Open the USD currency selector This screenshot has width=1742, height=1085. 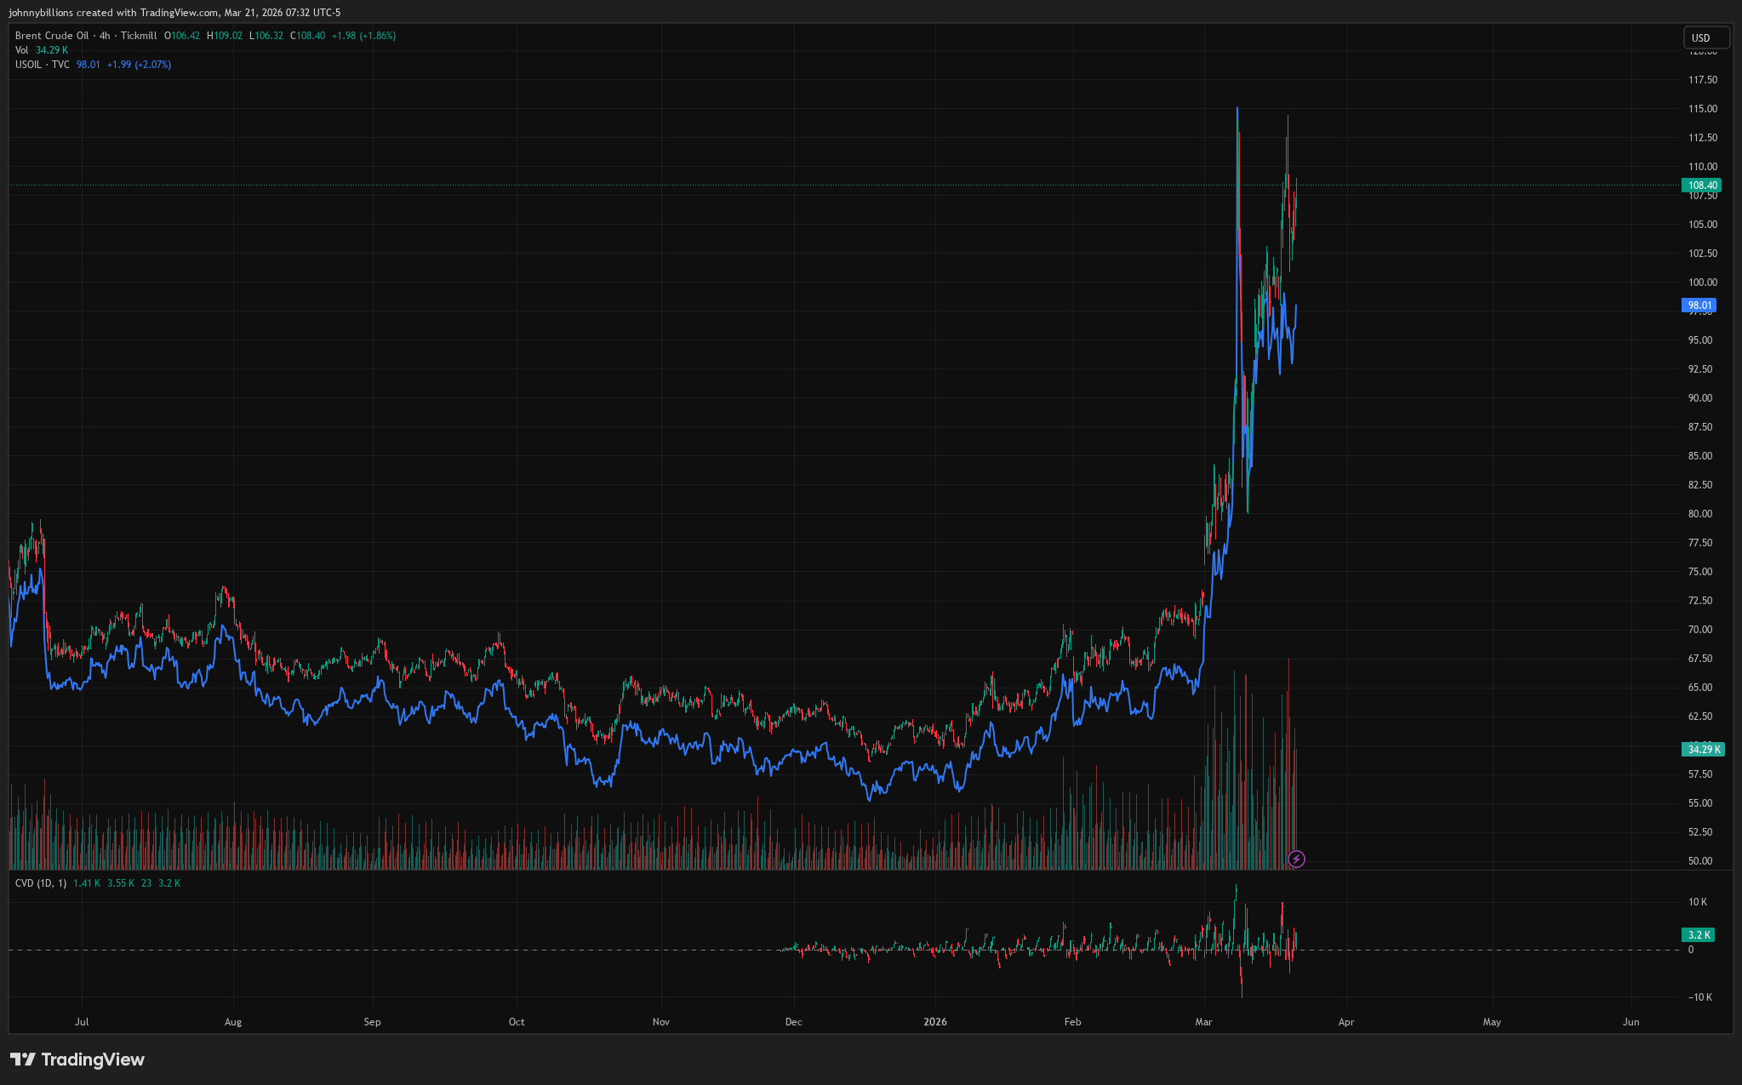point(1705,37)
